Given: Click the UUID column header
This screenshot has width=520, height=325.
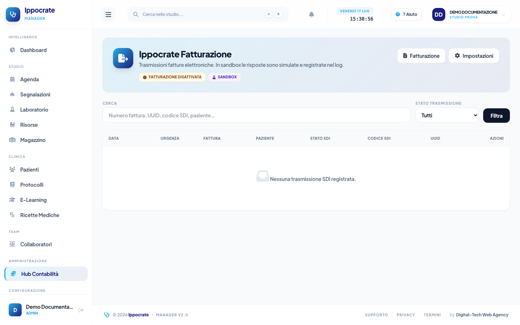Looking at the screenshot, I should pos(435,138).
